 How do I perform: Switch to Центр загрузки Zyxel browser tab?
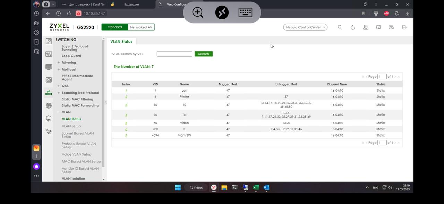coord(83,4)
